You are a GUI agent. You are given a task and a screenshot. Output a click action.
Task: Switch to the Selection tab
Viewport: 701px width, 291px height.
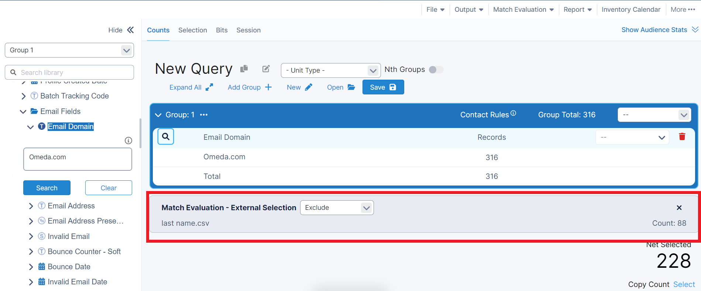click(x=192, y=30)
